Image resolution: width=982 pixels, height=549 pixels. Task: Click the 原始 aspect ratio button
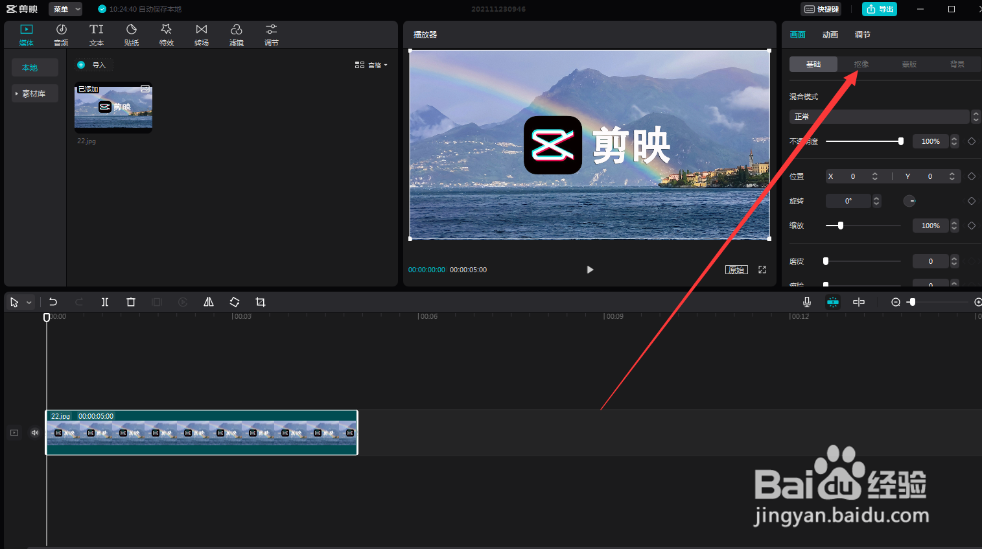(x=736, y=270)
